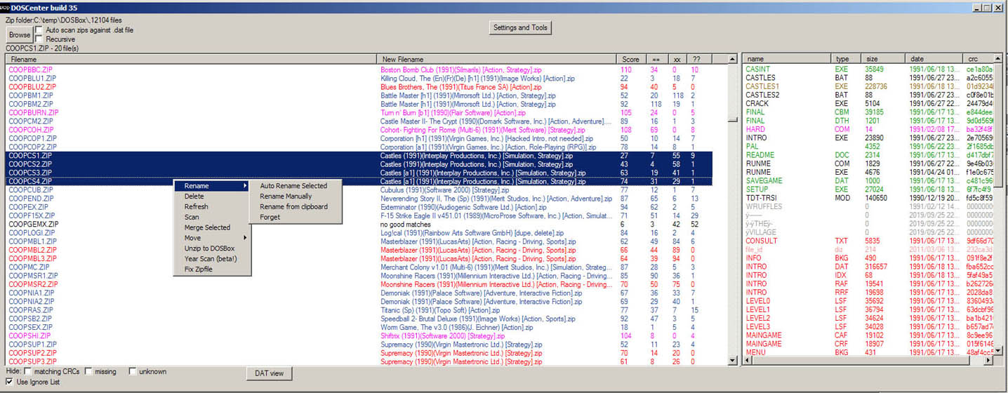Image resolution: width=1008 pixels, height=393 pixels.
Task: Click the file list scrollbar down arrow
Action: click(732, 360)
